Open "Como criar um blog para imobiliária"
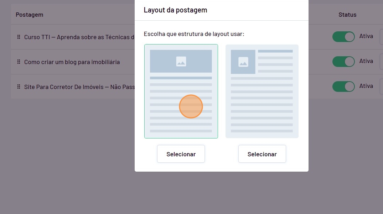The image size is (383, 214). coord(72,62)
